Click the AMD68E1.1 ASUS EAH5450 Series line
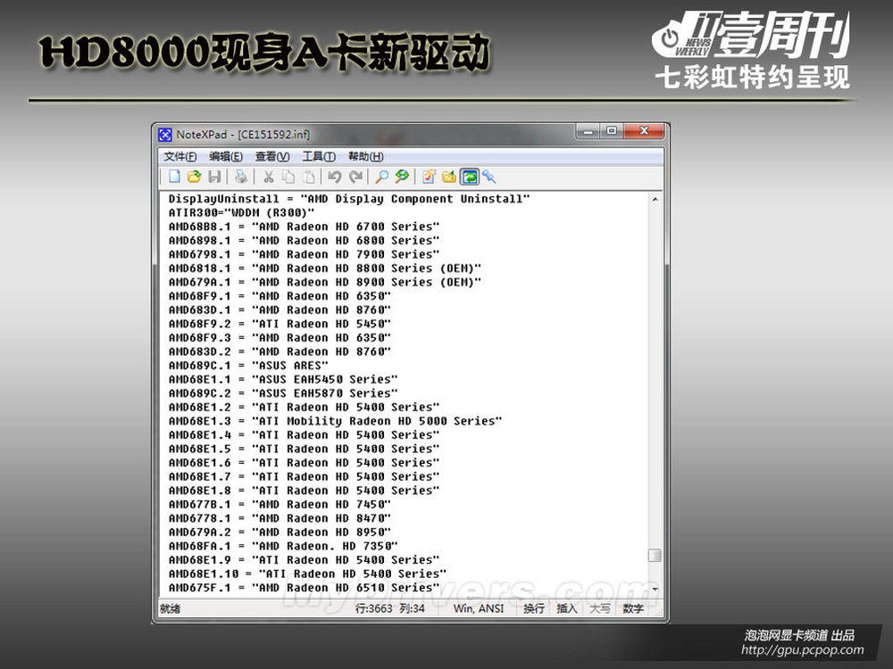Image resolution: width=893 pixels, height=669 pixels. click(x=283, y=379)
